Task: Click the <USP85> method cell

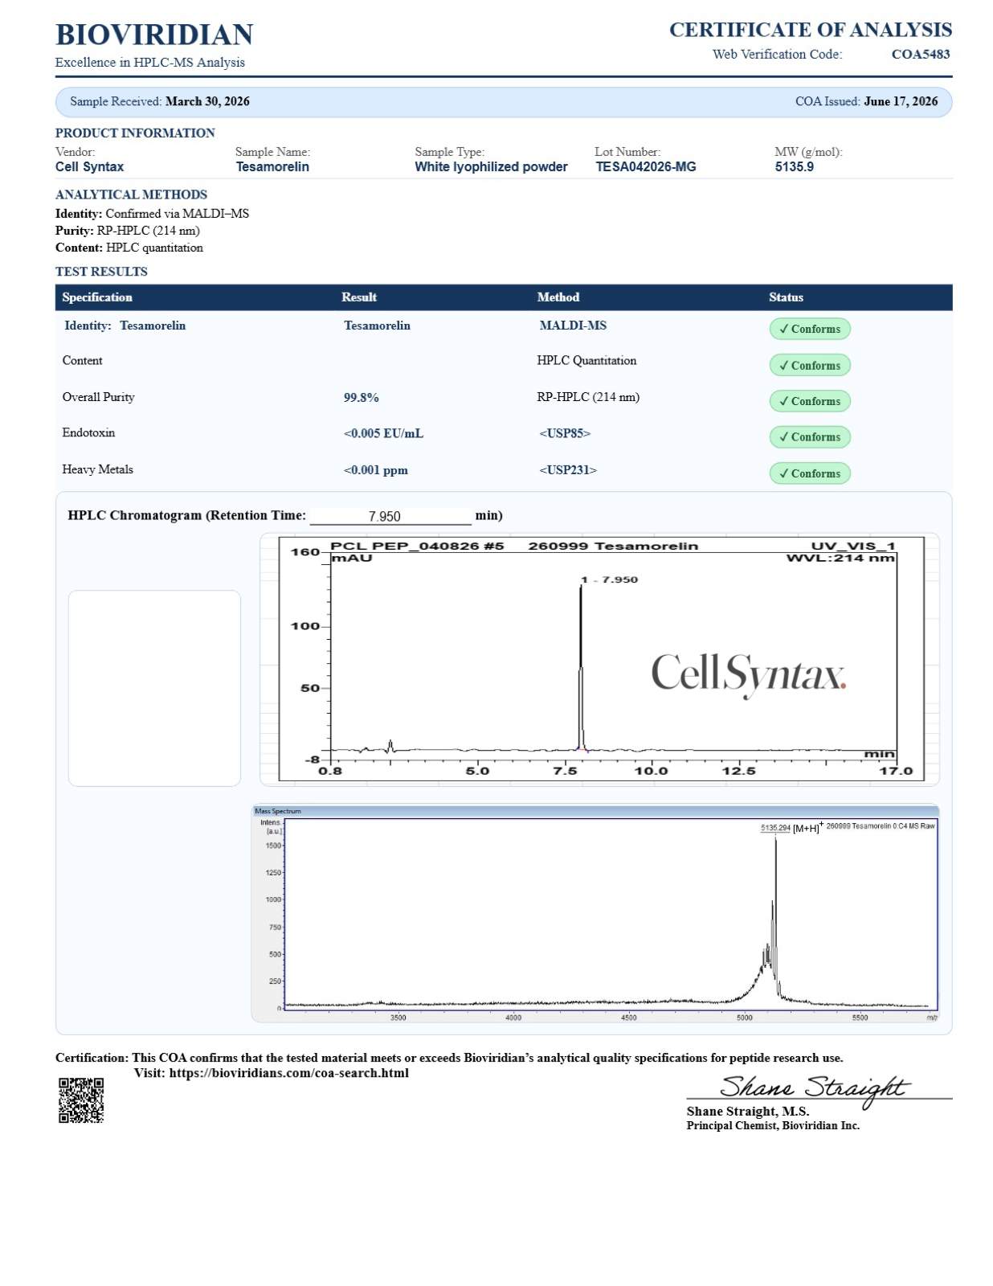Action: pos(565,433)
